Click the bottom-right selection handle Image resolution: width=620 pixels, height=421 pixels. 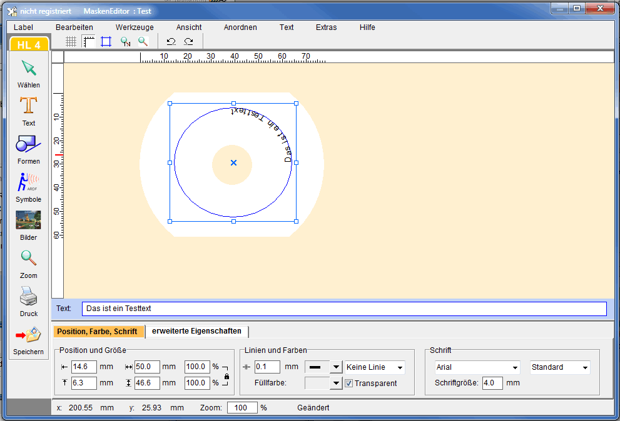coord(296,222)
